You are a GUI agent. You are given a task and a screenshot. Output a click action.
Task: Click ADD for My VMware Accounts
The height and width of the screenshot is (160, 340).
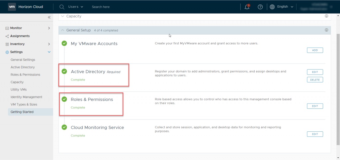point(315,50)
